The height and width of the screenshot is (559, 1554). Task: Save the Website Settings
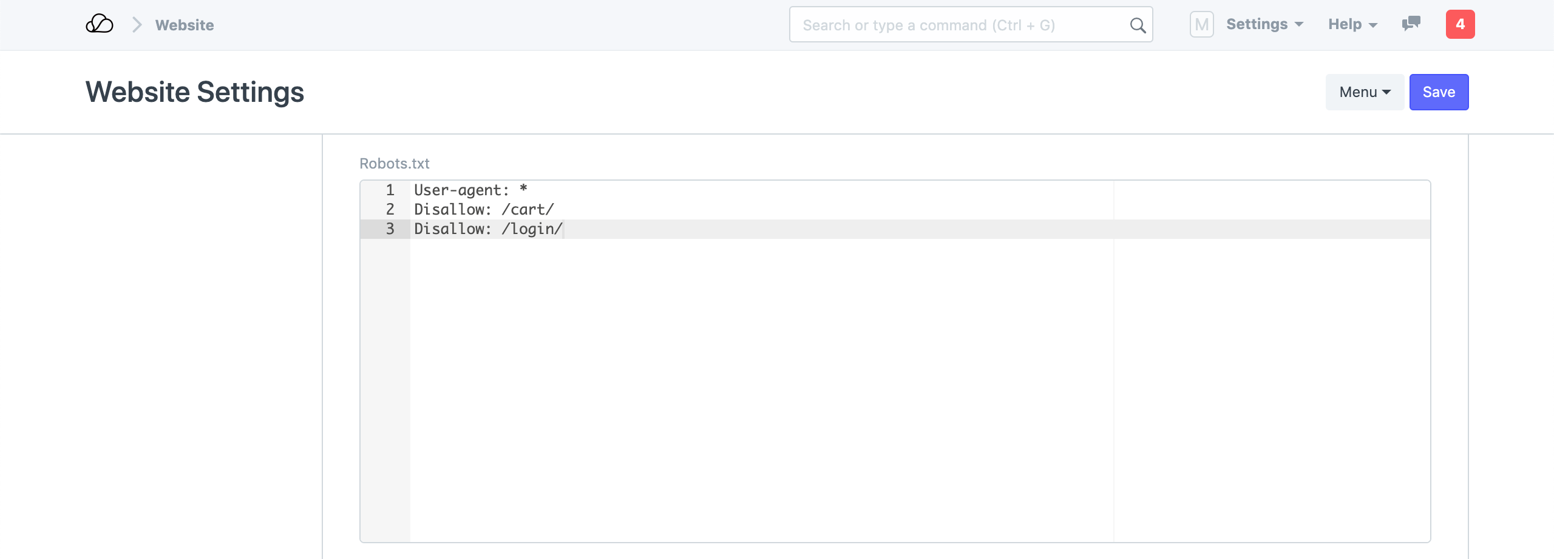(1439, 92)
